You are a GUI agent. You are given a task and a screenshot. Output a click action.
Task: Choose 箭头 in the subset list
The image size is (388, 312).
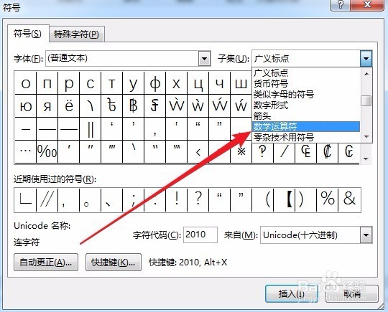pyautogui.click(x=306, y=115)
